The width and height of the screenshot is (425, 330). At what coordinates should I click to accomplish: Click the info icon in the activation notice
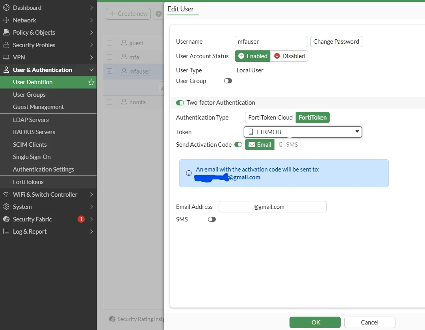189,173
